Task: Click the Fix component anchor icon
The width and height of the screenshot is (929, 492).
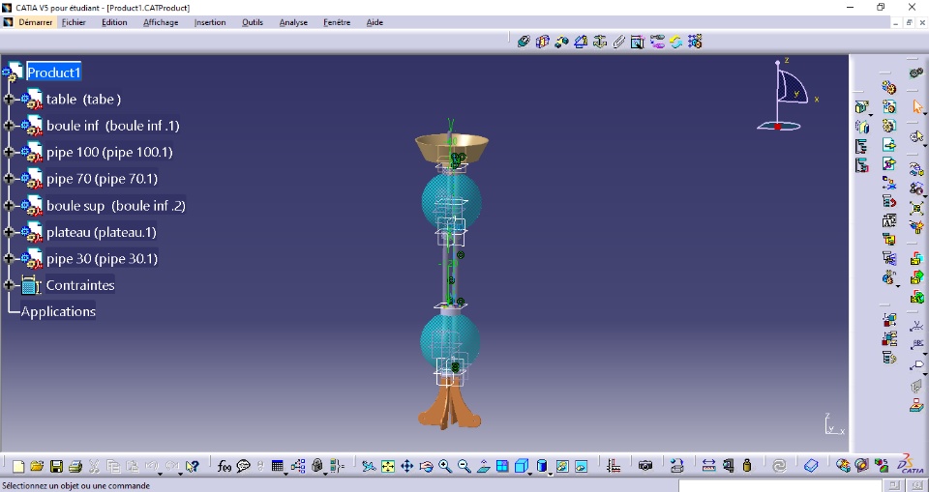Action: pos(600,42)
